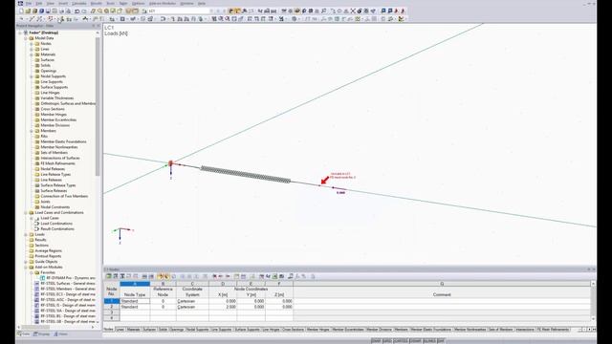The height and width of the screenshot is (344, 612).
Task: Select FE Mesh Refinements in navigator
Action: pyautogui.click(x=57, y=163)
